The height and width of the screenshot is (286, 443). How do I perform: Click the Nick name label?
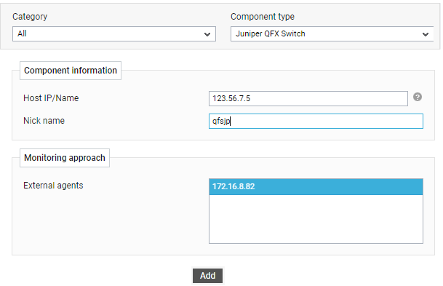point(44,121)
